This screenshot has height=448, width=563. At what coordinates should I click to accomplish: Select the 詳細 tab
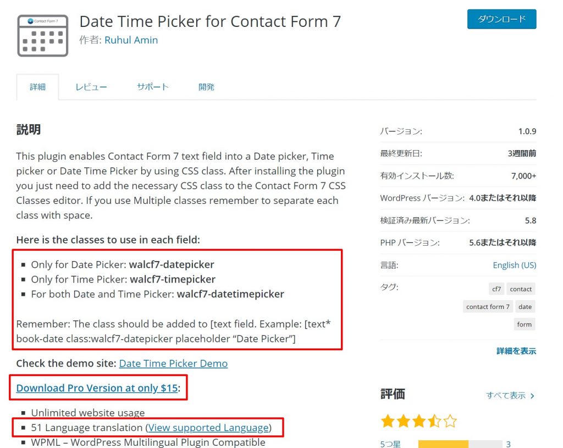(x=38, y=86)
